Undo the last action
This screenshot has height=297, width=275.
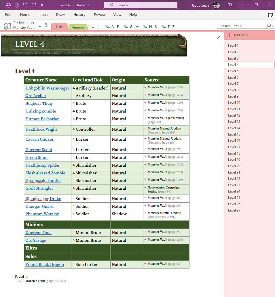[25, 5]
